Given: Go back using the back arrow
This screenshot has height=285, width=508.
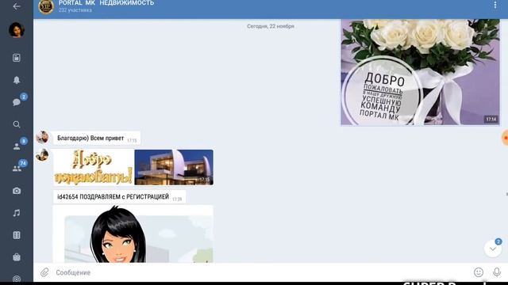Looking at the screenshot, I should tap(17, 6).
